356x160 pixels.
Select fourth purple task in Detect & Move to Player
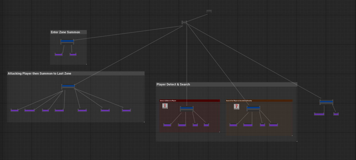pyautogui.click(x=206, y=125)
